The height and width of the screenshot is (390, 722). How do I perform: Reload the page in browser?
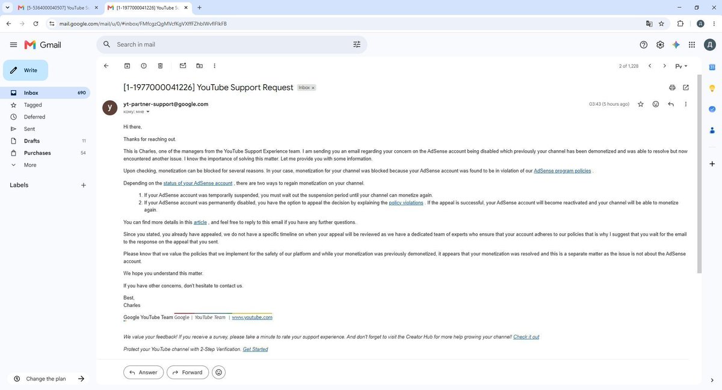coord(36,23)
